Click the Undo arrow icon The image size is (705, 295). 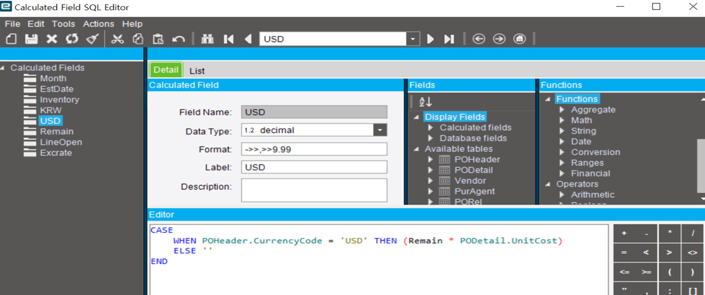[x=178, y=39]
